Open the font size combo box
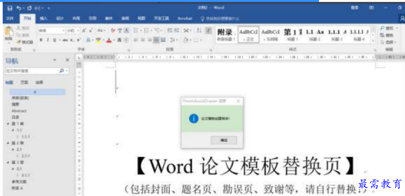 pos(73,31)
